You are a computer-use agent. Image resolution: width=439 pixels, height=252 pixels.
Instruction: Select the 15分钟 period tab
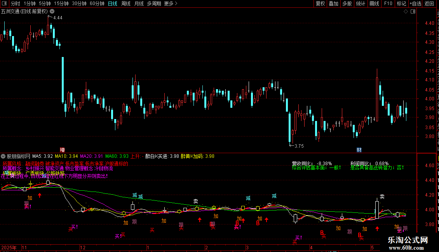coord(61,3)
